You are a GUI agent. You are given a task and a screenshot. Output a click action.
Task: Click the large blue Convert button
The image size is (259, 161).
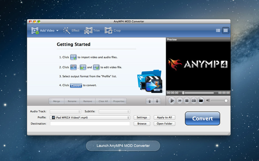pos(203,118)
